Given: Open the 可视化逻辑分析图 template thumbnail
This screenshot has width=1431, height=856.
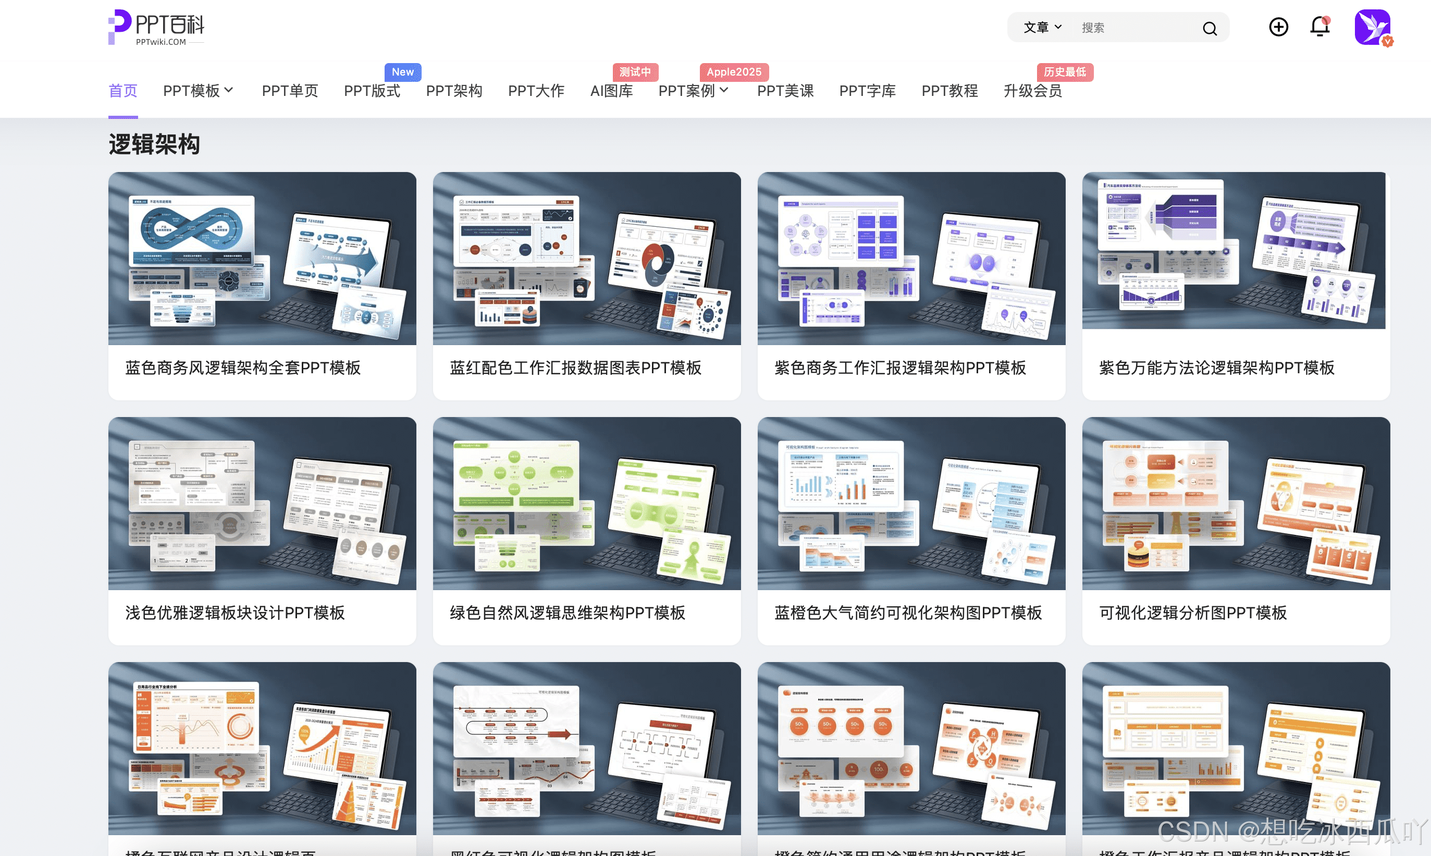Looking at the screenshot, I should pos(1236,503).
